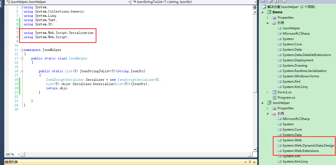Expand Properties under the Demo project
The width and height of the screenshot is (336, 165).
click(267, 18)
